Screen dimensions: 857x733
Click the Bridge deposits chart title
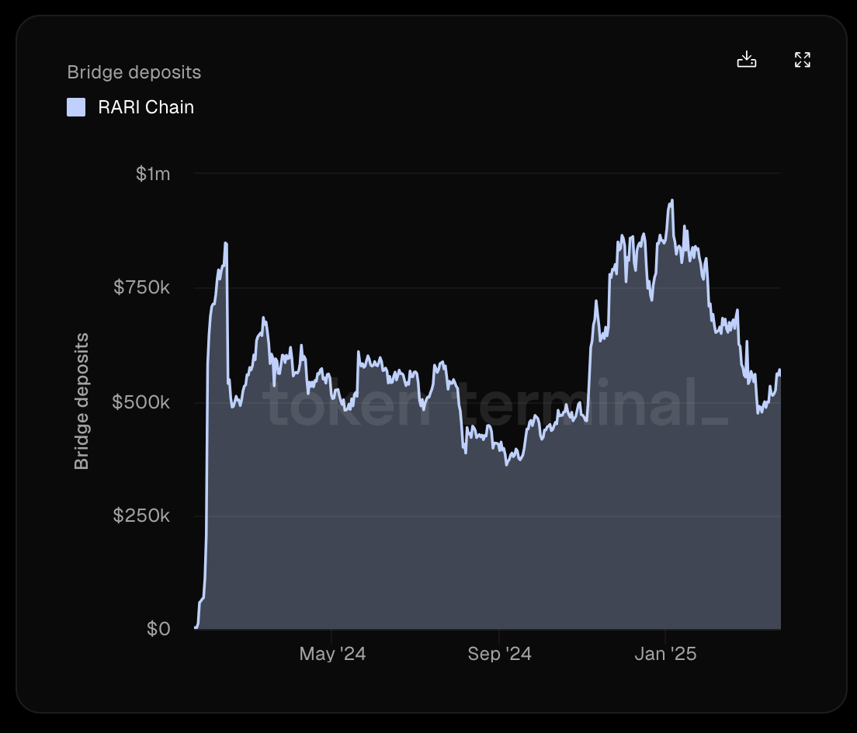pyautogui.click(x=134, y=72)
